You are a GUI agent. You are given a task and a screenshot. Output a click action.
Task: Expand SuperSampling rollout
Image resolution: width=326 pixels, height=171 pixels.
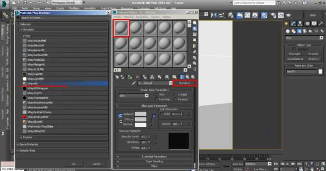154,161
